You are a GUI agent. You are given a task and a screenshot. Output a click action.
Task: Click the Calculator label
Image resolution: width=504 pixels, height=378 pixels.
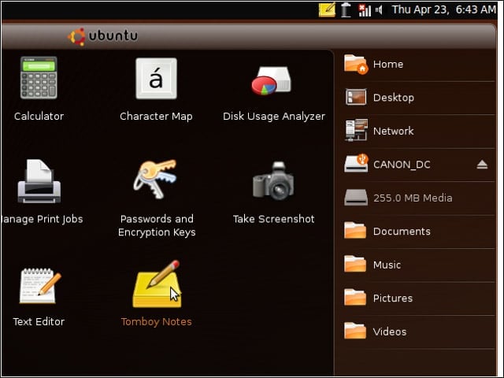(x=39, y=116)
